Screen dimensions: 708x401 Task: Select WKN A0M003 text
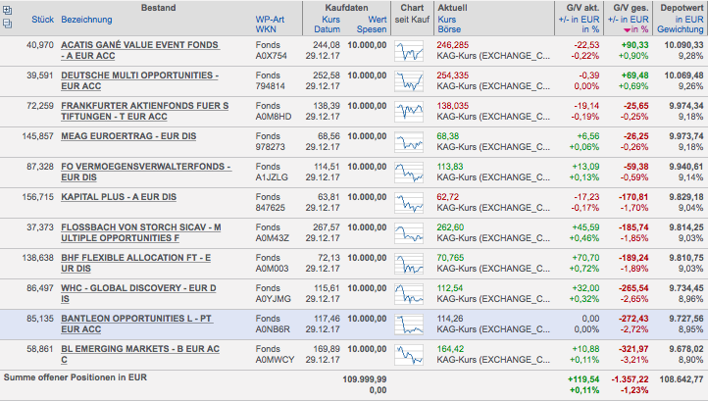(x=272, y=269)
